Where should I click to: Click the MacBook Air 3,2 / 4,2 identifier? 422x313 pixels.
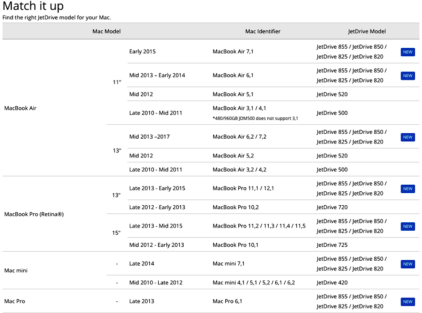[239, 169]
